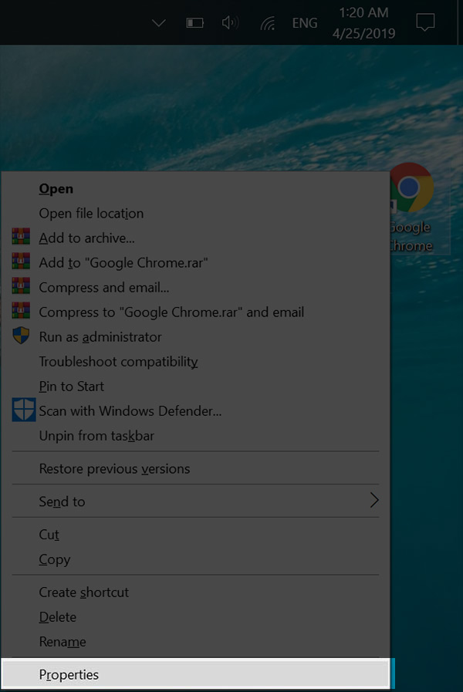Select Cut from context menu

tap(195, 535)
